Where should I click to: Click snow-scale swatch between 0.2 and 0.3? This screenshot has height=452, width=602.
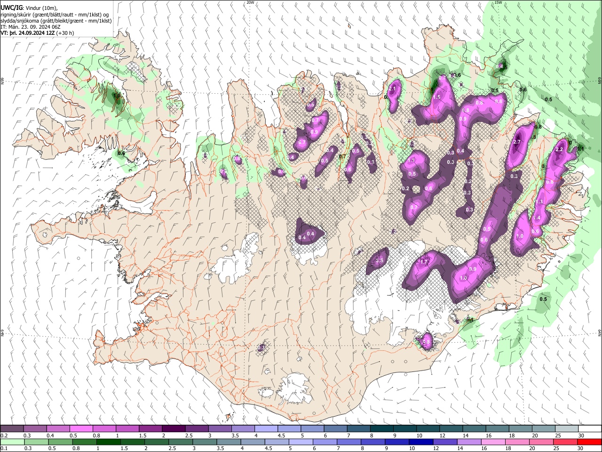(12, 429)
